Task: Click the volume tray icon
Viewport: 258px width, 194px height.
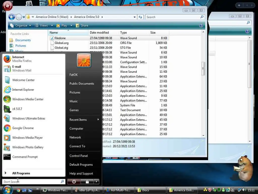Action: pos(244,190)
